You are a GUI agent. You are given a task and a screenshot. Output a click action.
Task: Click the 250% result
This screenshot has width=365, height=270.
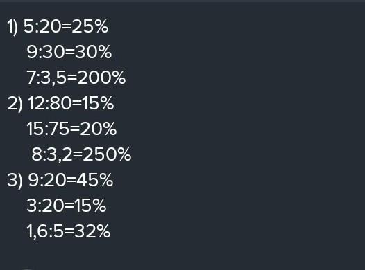coord(107,154)
